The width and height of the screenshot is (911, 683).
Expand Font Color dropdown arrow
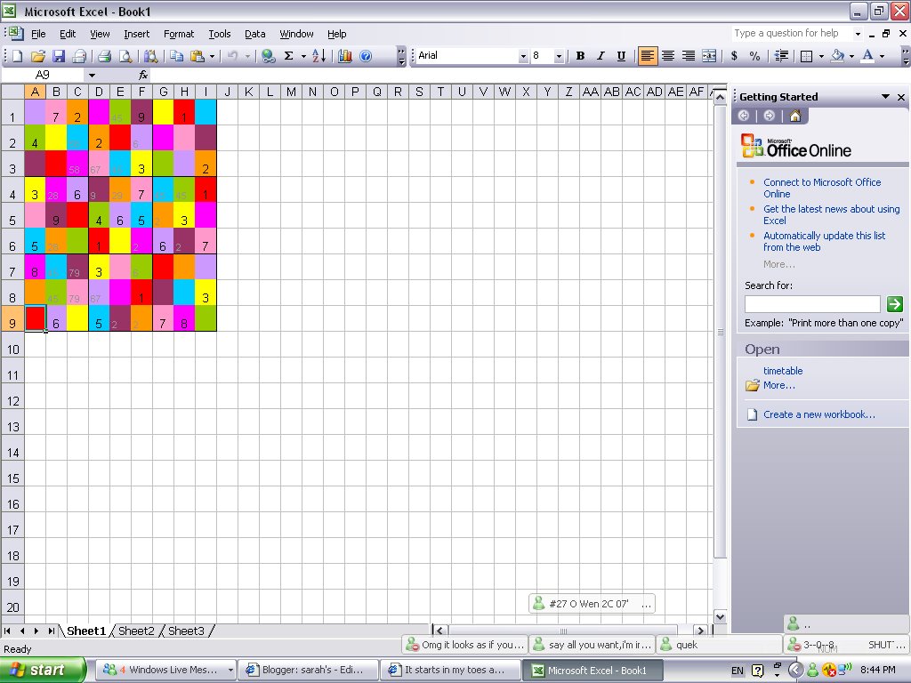click(882, 56)
